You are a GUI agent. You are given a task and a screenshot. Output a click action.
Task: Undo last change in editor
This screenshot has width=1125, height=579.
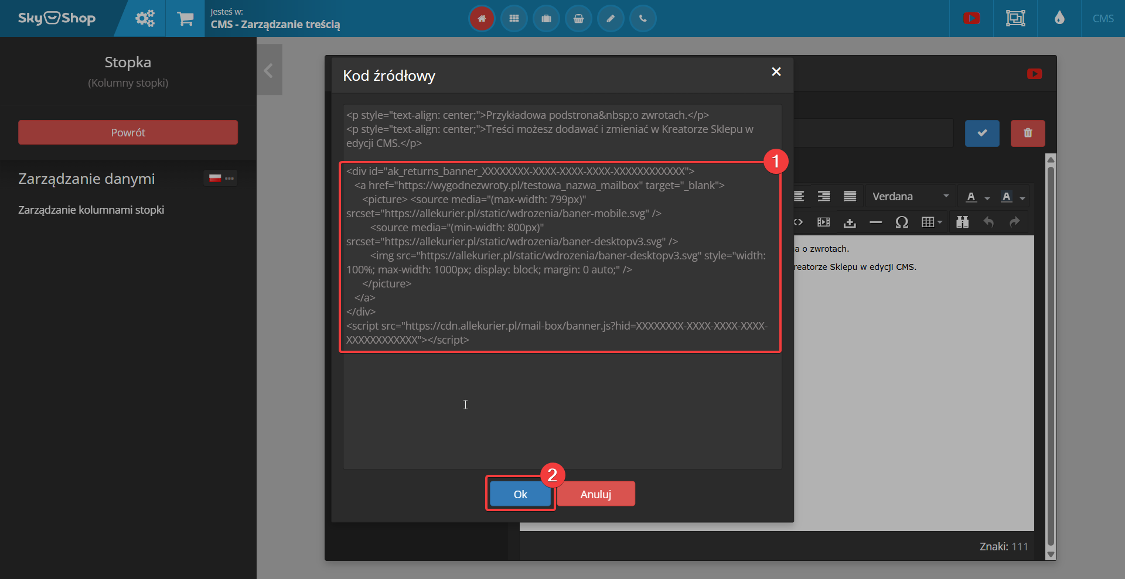coord(988,222)
